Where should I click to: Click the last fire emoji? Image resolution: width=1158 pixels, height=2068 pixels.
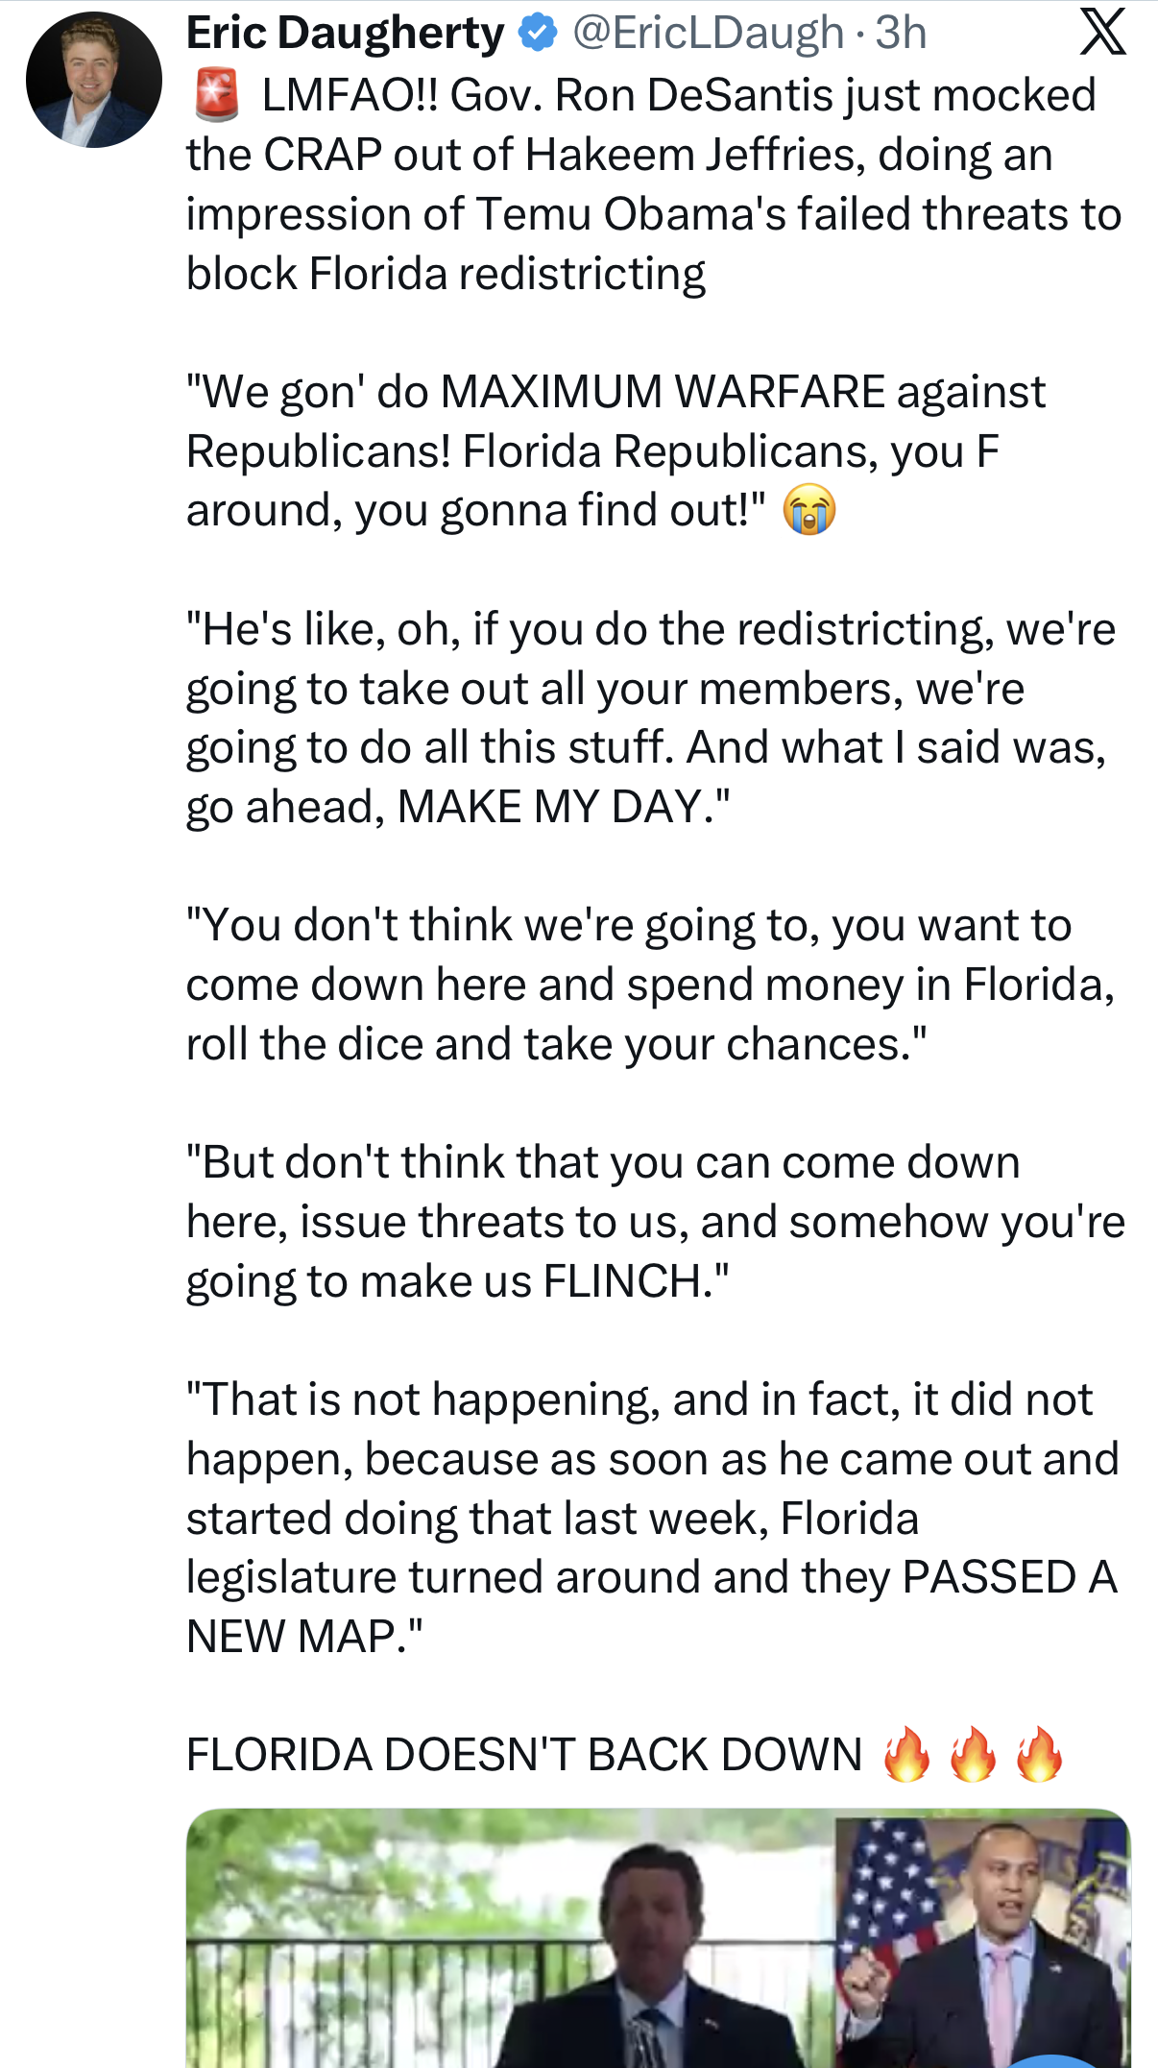click(x=1039, y=1754)
